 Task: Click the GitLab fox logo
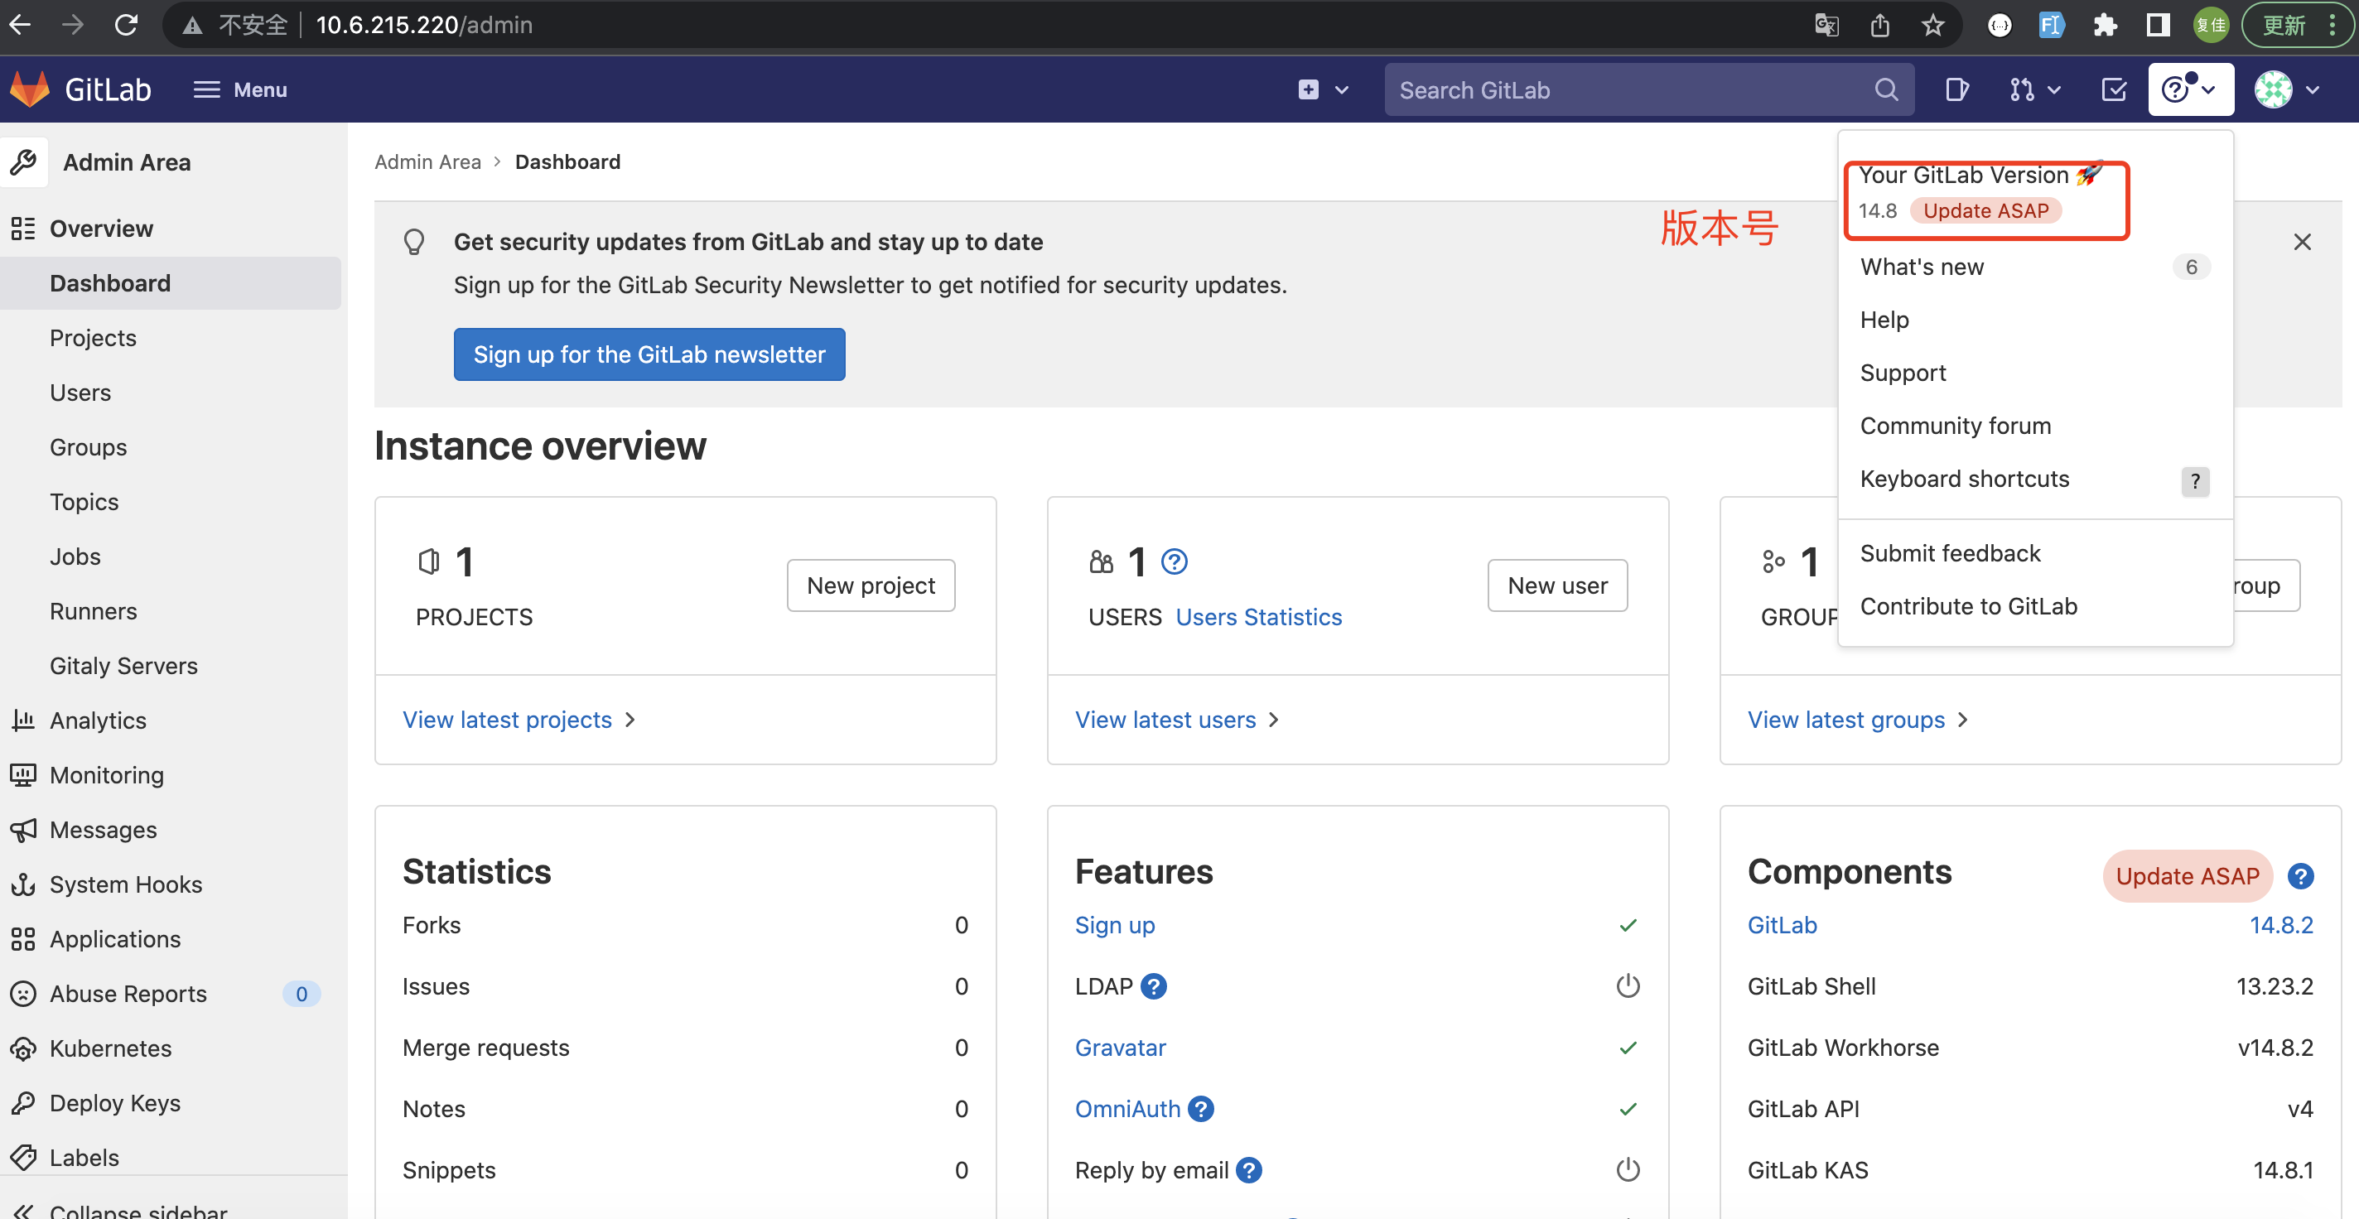coord(29,89)
